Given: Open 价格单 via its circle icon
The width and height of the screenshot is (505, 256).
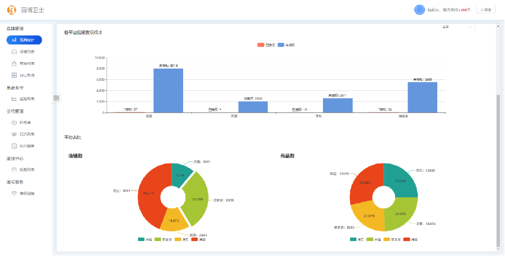Looking at the screenshot, I should coord(14,122).
